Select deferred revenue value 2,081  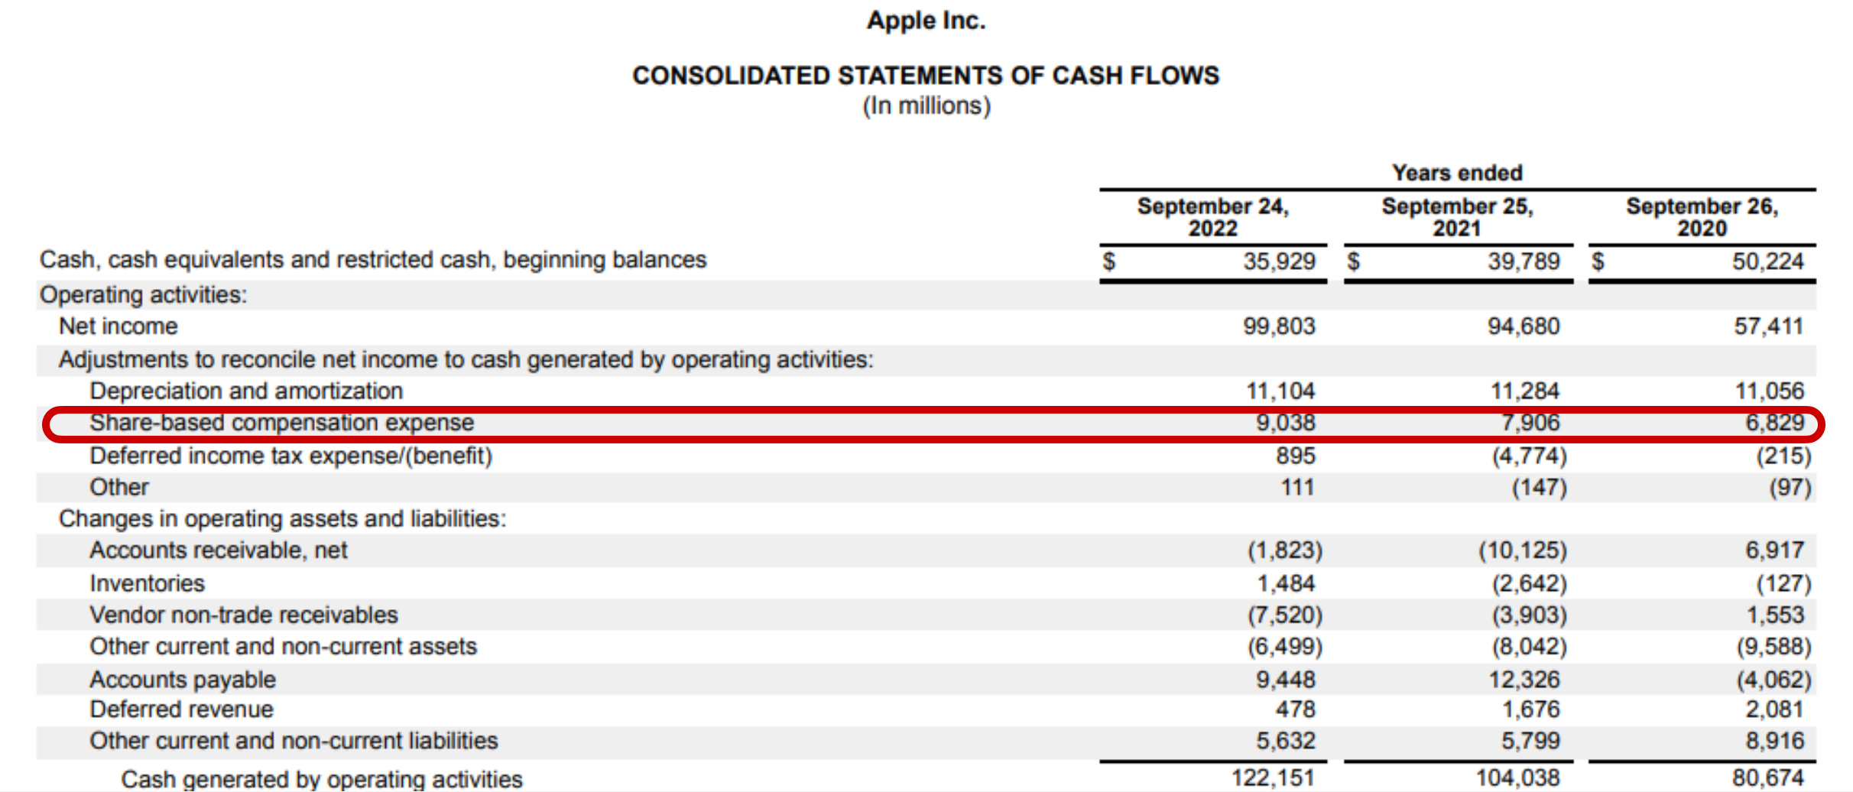click(1775, 709)
